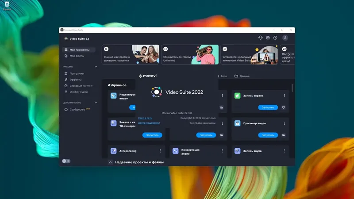Click the Избранное heading
The image size is (354, 199).
click(117, 85)
